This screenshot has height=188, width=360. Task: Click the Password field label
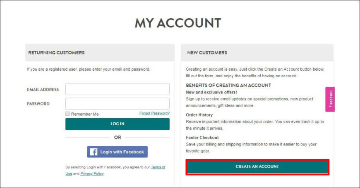(38, 104)
